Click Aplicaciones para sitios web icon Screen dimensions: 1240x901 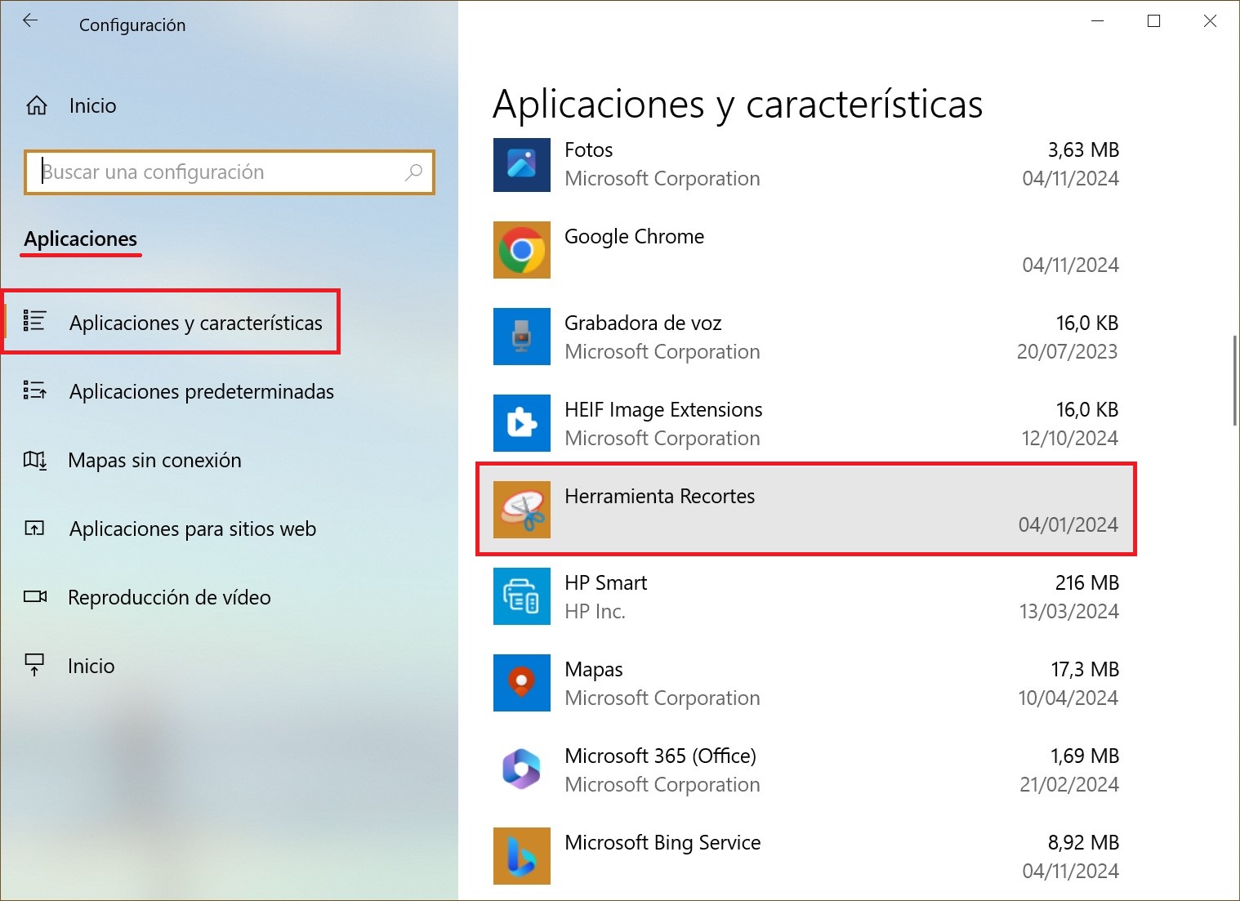[x=34, y=529]
